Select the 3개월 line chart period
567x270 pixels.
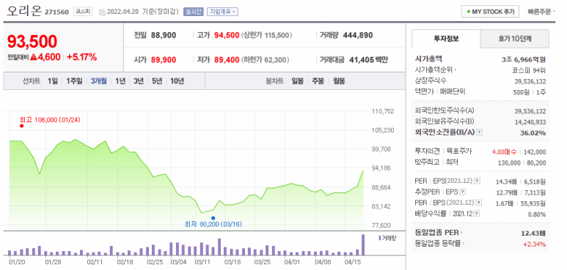pos(99,81)
